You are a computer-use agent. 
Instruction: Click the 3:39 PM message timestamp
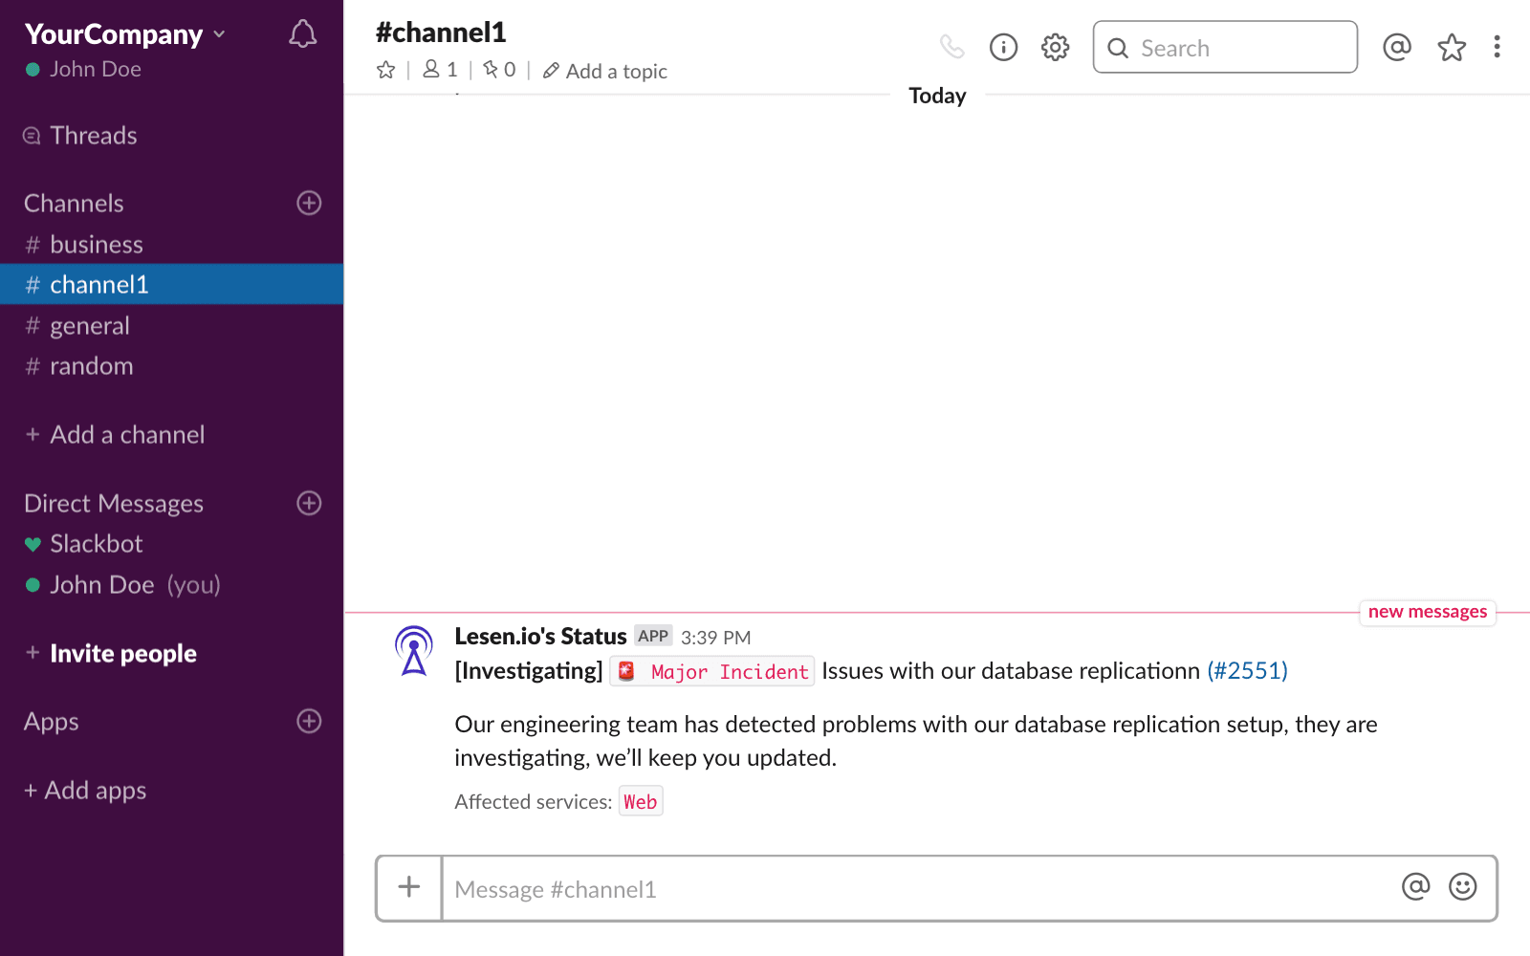click(716, 638)
